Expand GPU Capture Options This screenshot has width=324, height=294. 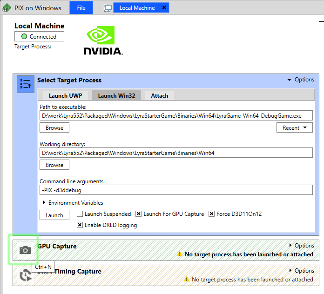(x=302, y=246)
